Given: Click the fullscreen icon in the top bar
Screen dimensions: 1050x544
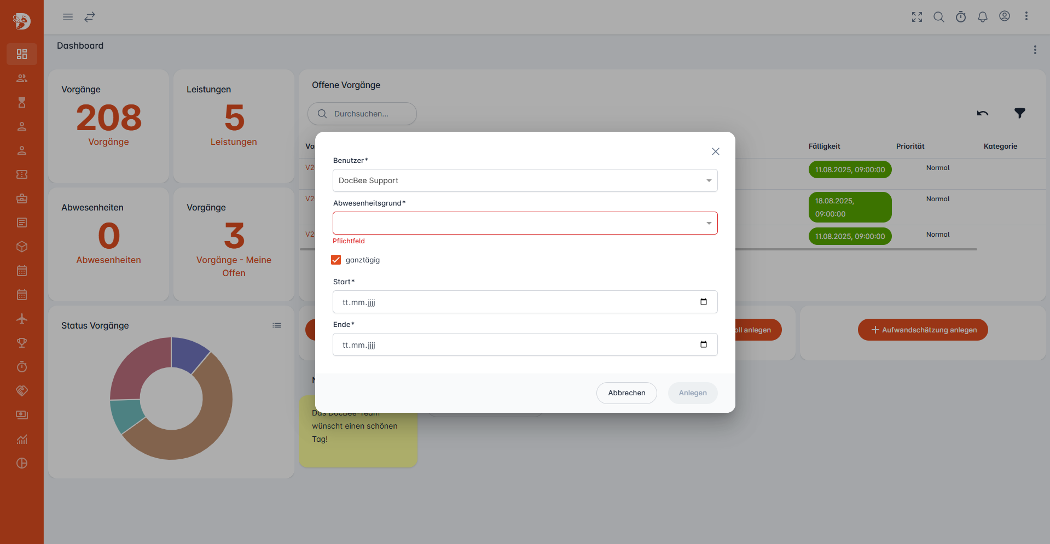Looking at the screenshot, I should (917, 17).
